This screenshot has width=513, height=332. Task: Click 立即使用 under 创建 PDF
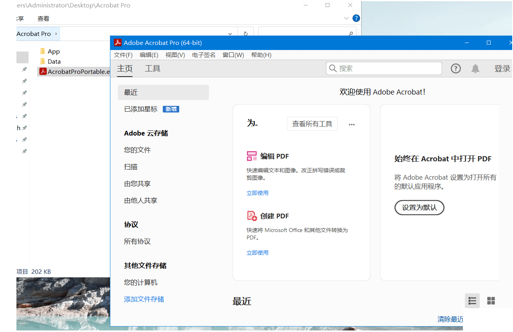click(x=257, y=253)
